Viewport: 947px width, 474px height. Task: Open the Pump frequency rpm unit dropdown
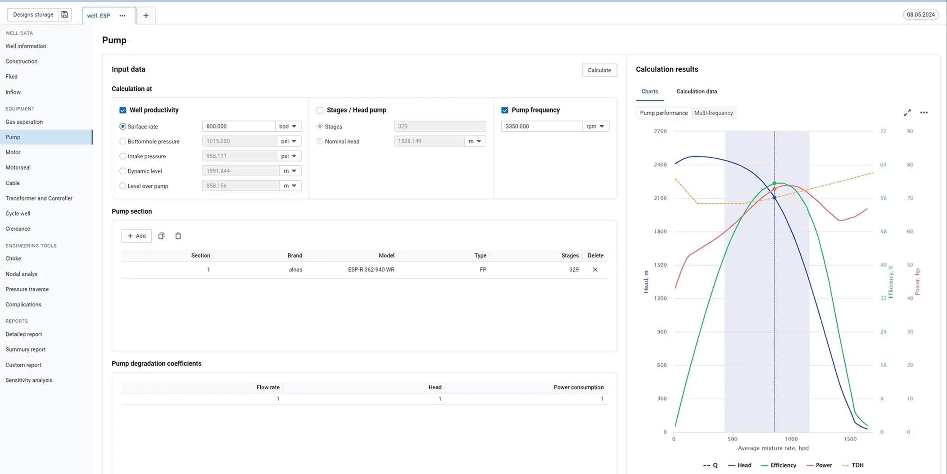tap(595, 126)
